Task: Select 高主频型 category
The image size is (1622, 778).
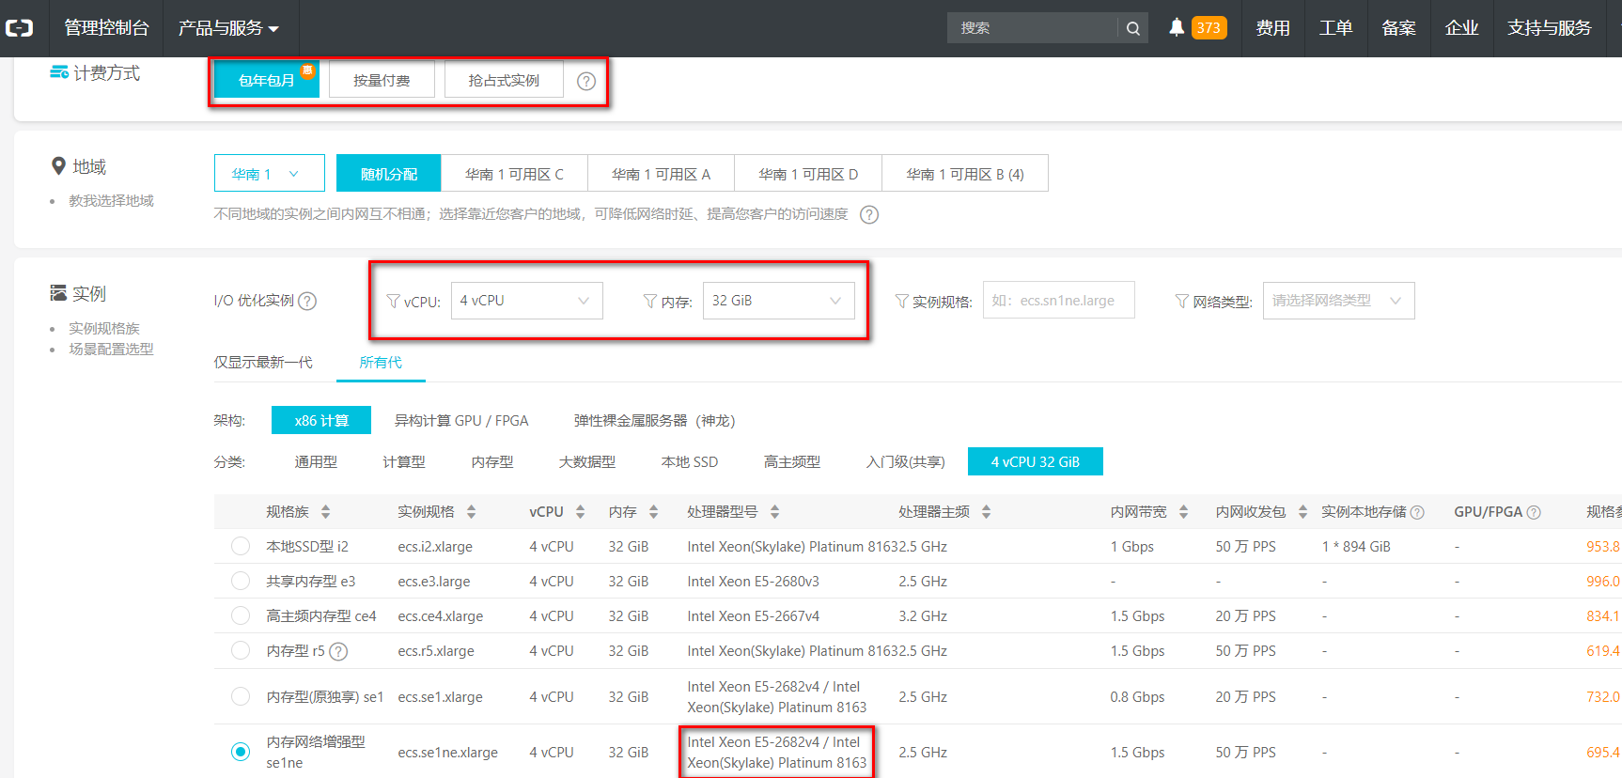Action: coord(792,462)
